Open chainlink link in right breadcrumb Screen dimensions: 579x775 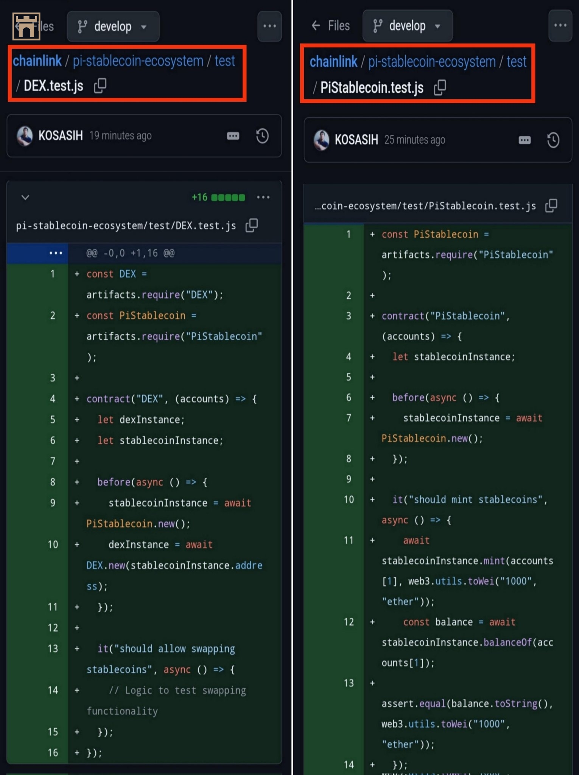click(333, 62)
